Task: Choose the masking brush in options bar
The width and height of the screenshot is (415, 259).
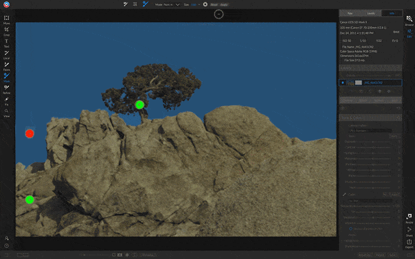Action: (126, 4)
